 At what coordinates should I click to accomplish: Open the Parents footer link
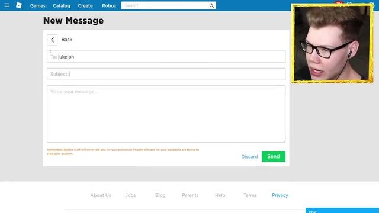pos(190,195)
